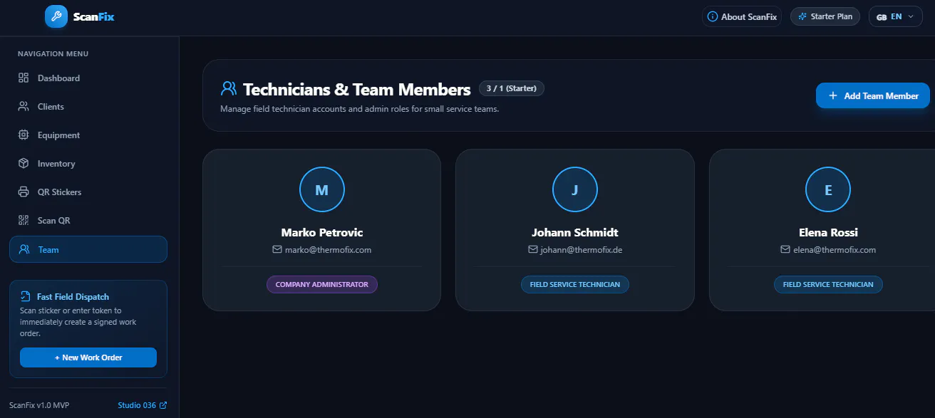Click Johann Schmidt's Field Service Technician badge
Screen dimensions: 935x418
click(x=575, y=284)
